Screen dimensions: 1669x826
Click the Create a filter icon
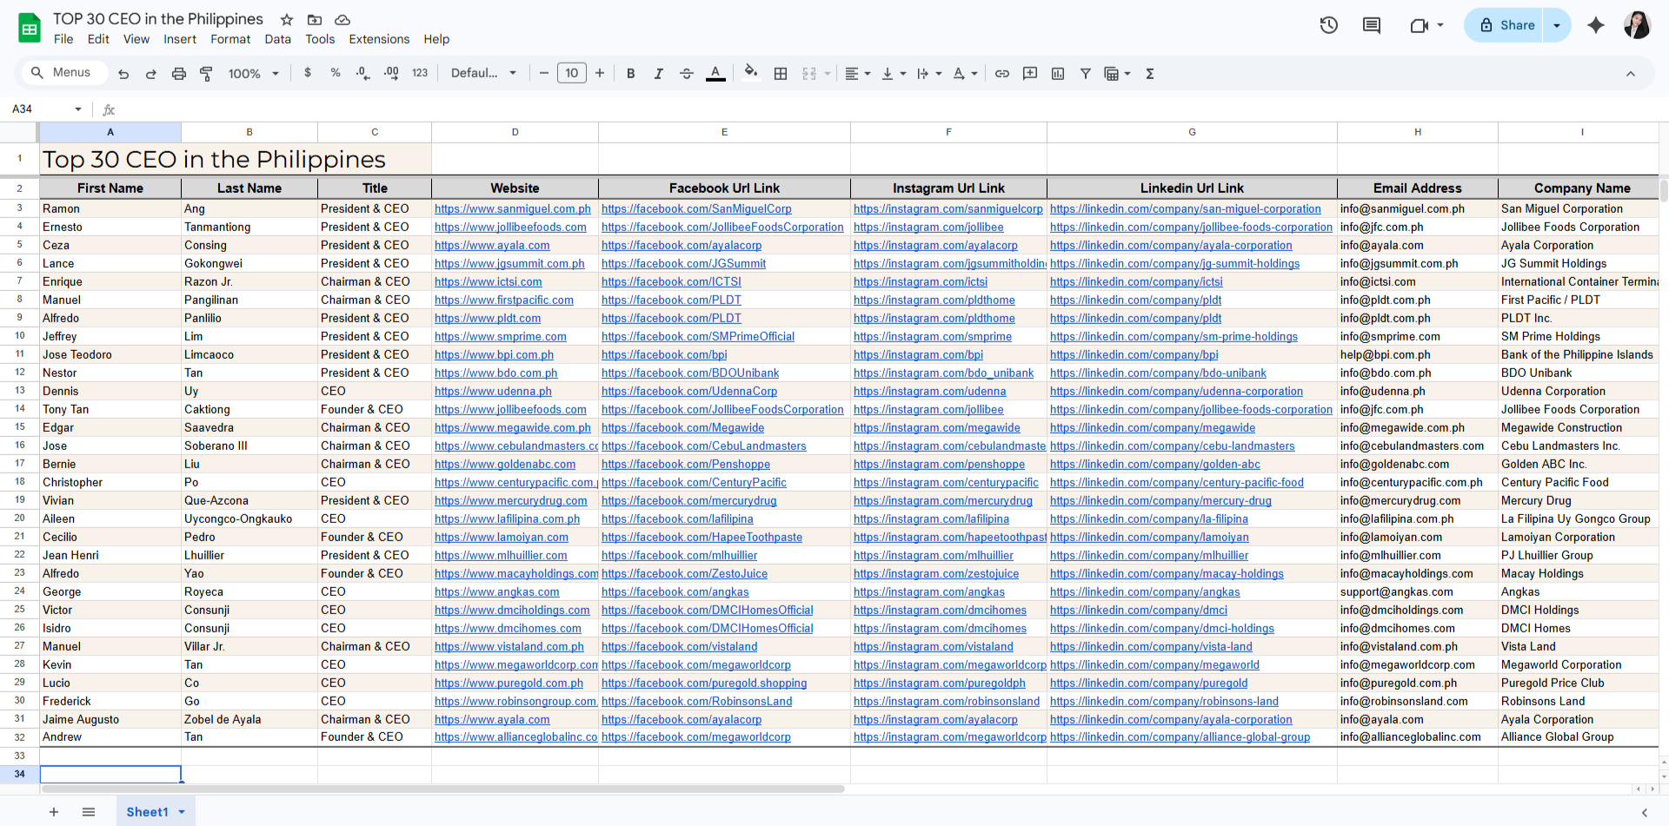[x=1086, y=74]
